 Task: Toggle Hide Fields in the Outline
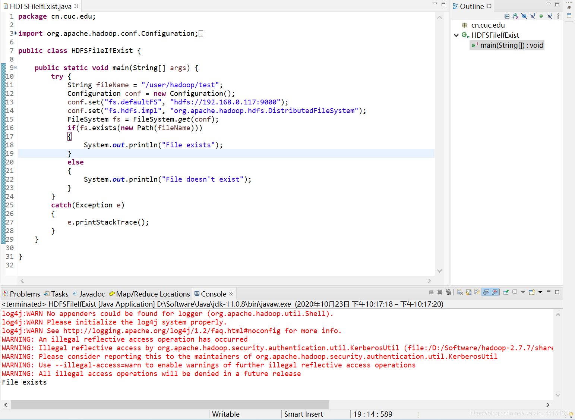pos(524,16)
